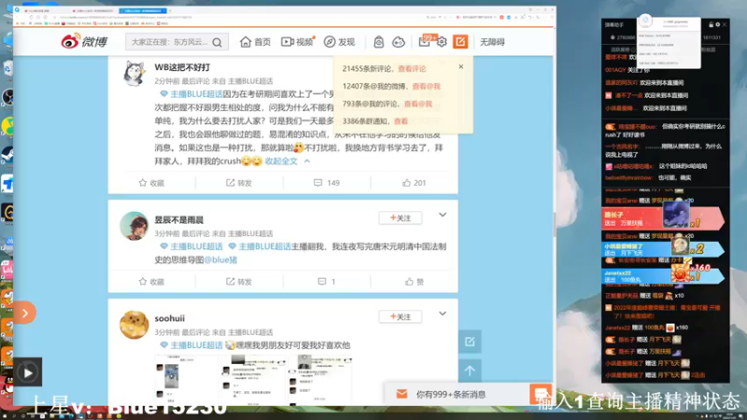Screen dimensions: 747x420
Task: Favorite the WB这把不好打 post
Action: [x=151, y=183]
